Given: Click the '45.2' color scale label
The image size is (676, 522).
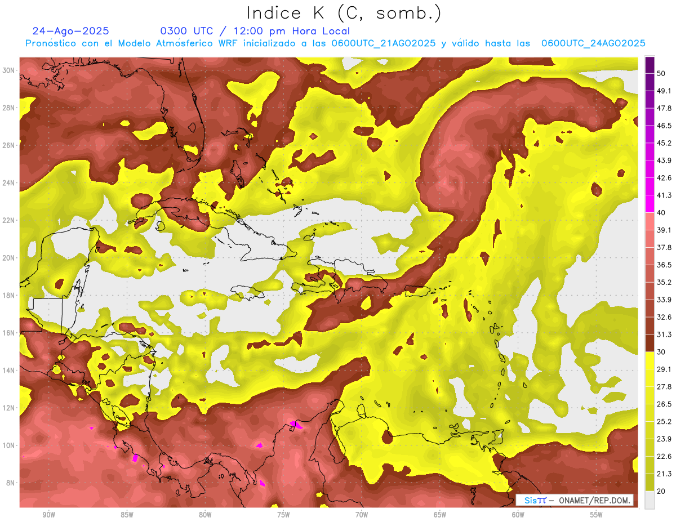Looking at the screenshot, I should tap(664, 143).
